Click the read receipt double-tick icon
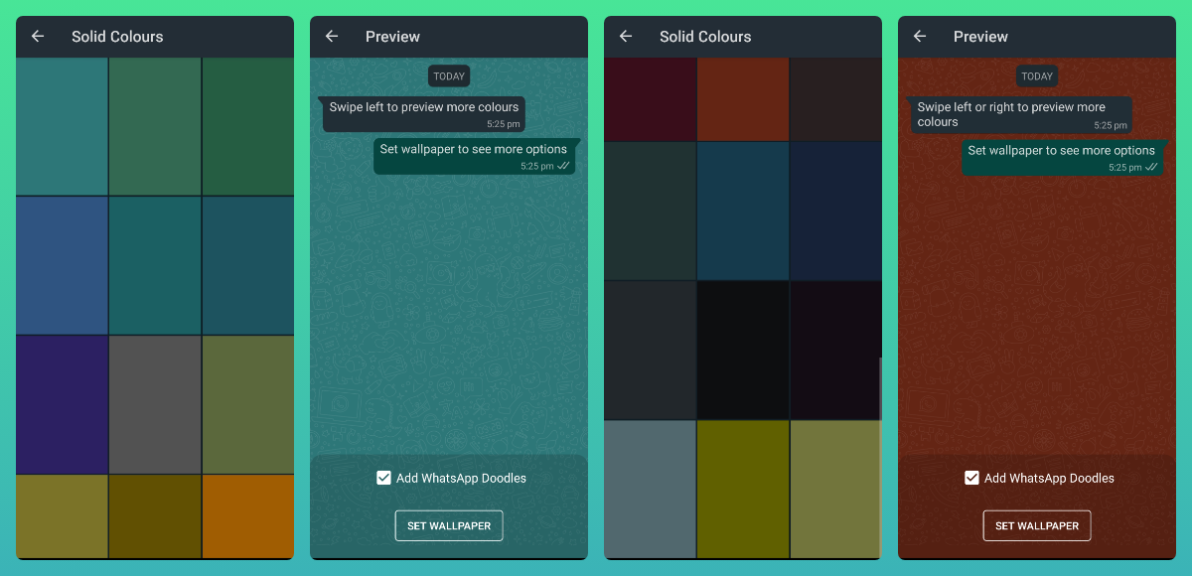This screenshot has width=1192, height=576. (x=563, y=167)
